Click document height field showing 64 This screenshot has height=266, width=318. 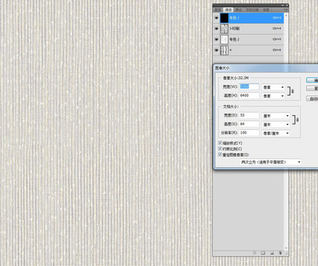[x=249, y=124]
